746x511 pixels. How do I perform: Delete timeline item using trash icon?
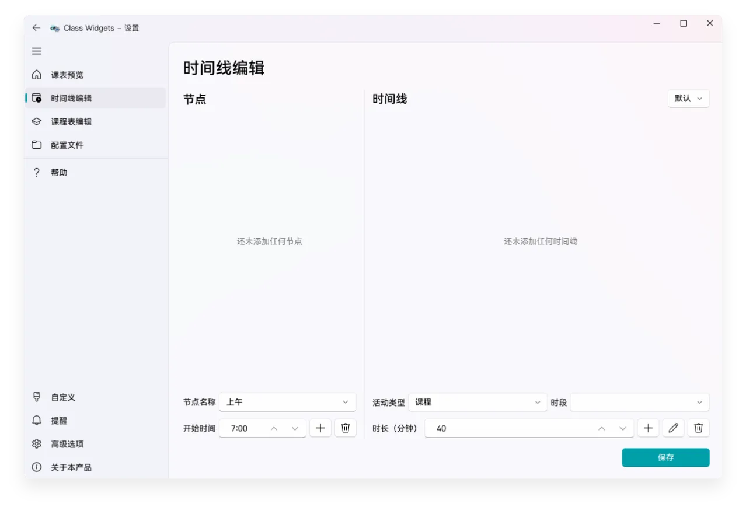pos(698,428)
